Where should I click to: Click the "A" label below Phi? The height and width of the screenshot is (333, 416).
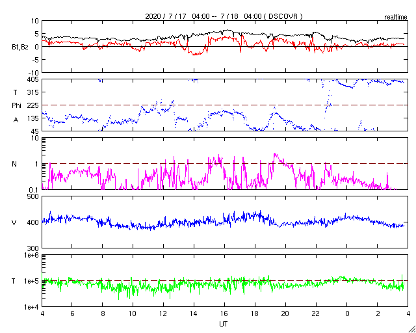point(16,120)
